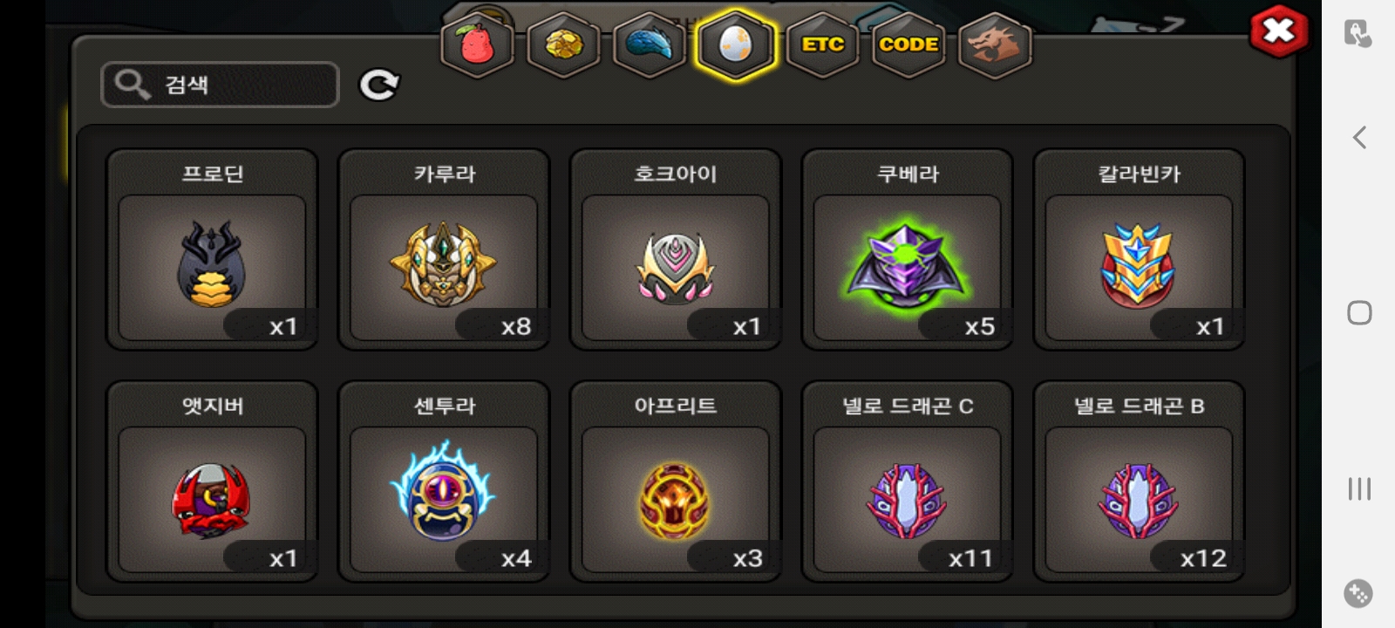1395x628 pixels.
Task: Close the inventory with red X
Action: tap(1278, 31)
